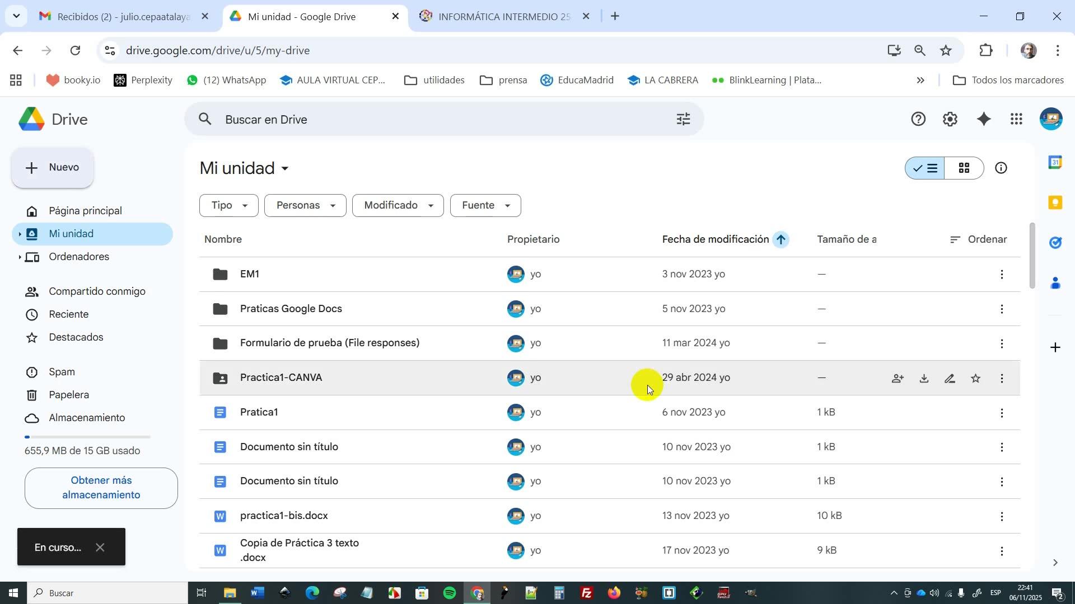Click the Nuevo button
Image resolution: width=1075 pixels, height=604 pixels.
(53, 168)
